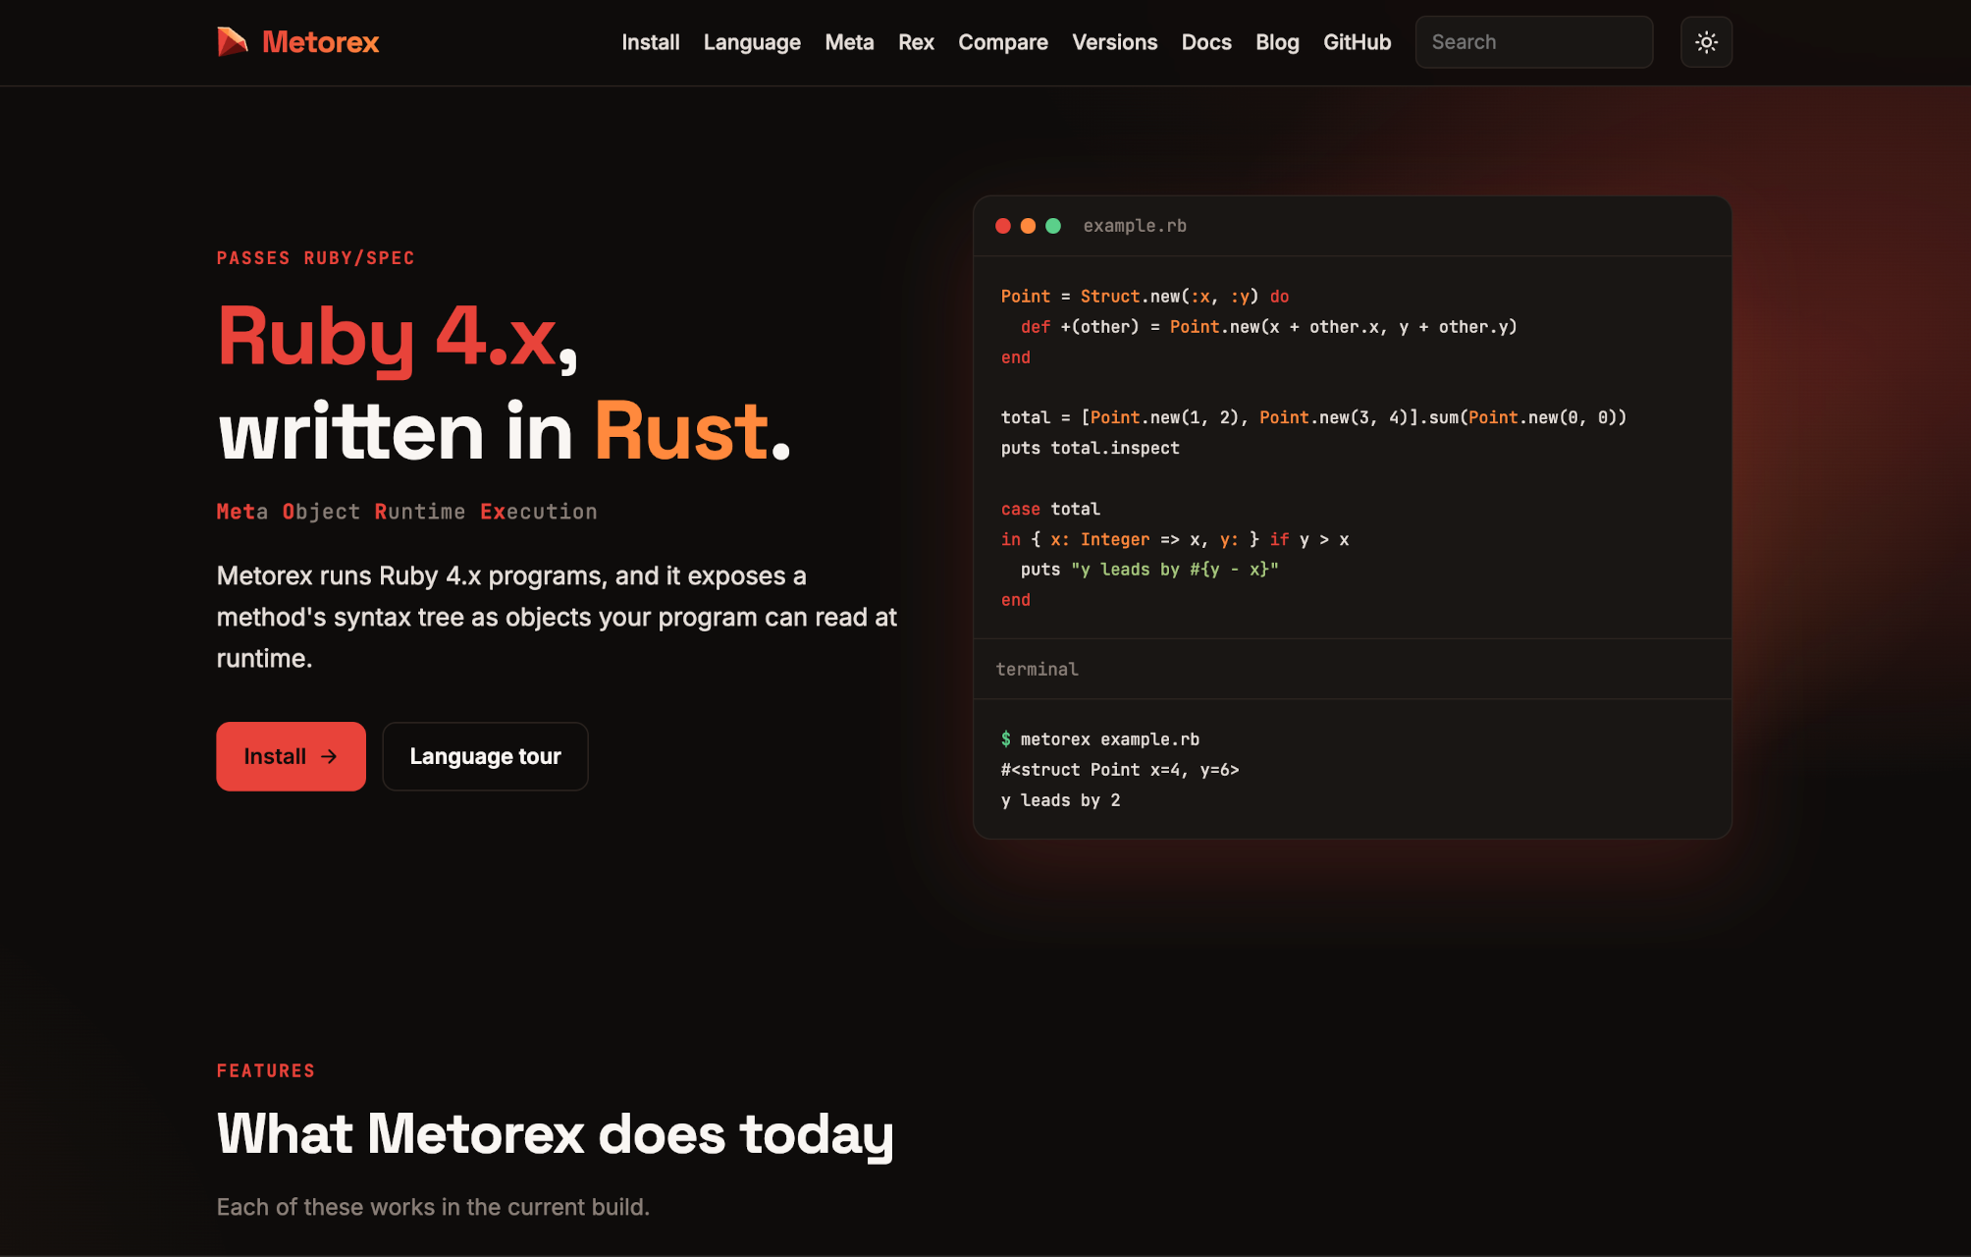Click the PASSES RUBY/SPEC label
1971x1257 pixels.
click(316, 258)
